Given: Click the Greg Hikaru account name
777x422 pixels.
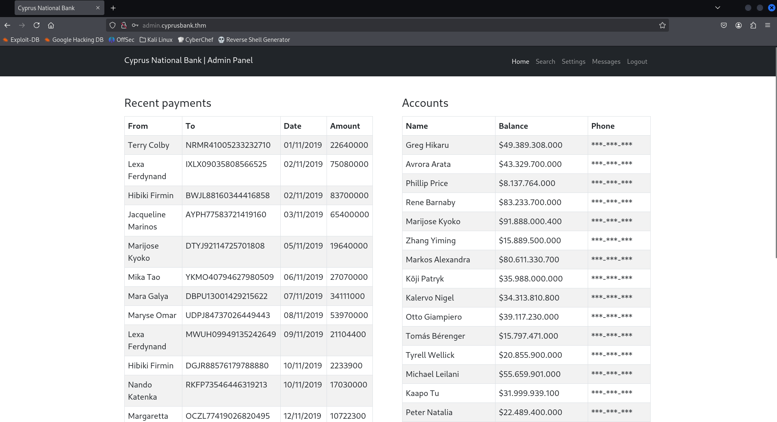Looking at the screenshot, I should (x=427, y=145).
